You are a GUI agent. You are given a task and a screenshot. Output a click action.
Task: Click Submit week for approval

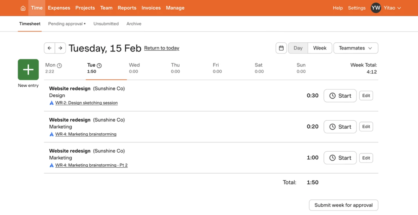[x=343, y=205]
